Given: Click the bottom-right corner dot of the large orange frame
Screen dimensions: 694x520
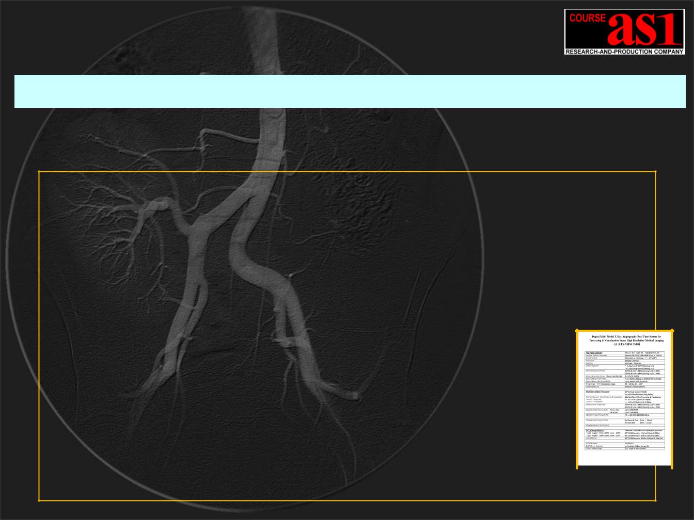Looking at the screenshot, I should [656, 500].
